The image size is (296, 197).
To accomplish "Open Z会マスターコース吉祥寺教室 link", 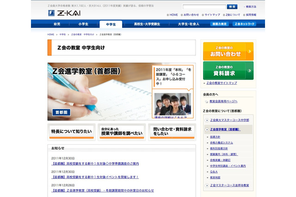I will tap(229, 185).
